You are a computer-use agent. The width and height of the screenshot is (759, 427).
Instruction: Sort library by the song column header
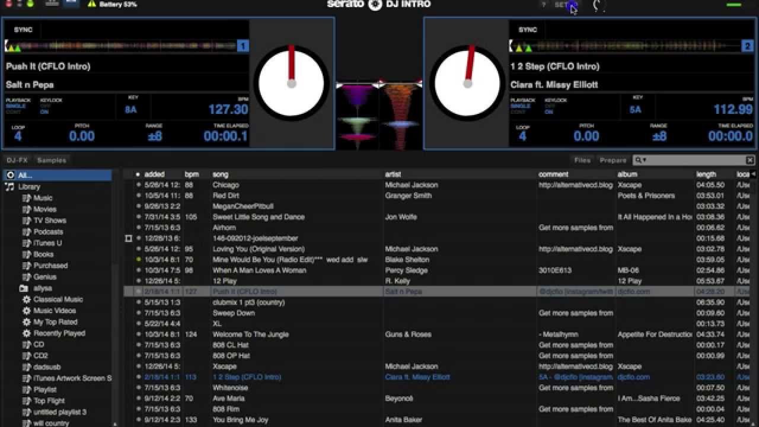[221, 174]
